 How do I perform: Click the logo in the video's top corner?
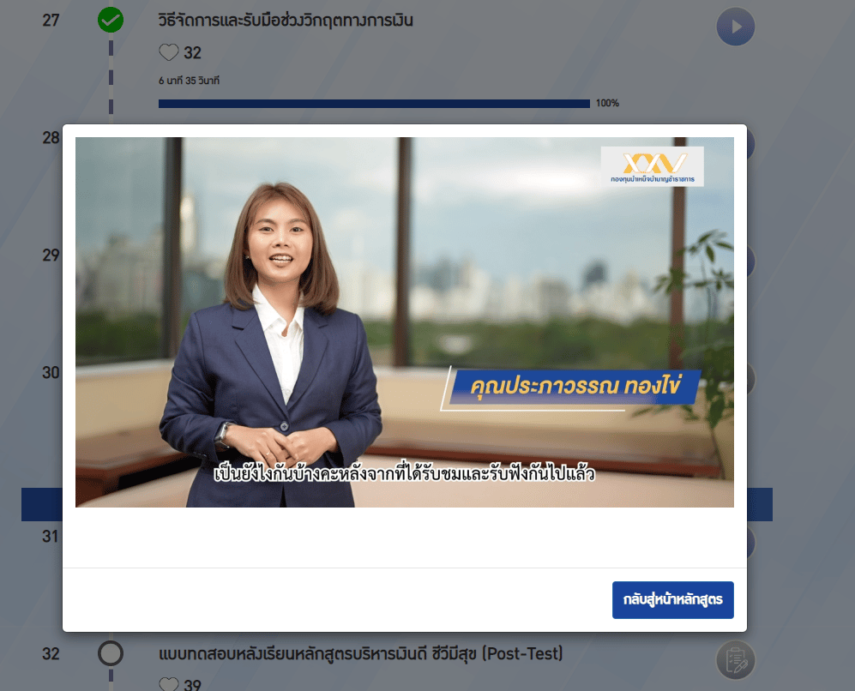[x=652, y=166]
